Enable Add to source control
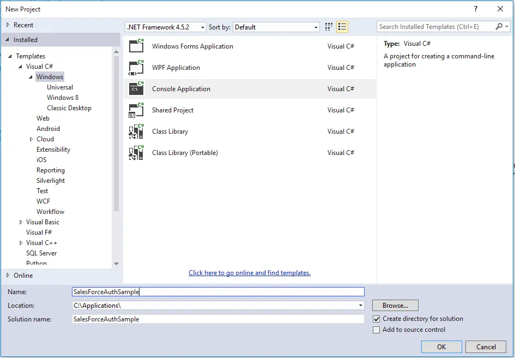Screen dimensions: 515x358 377,330
